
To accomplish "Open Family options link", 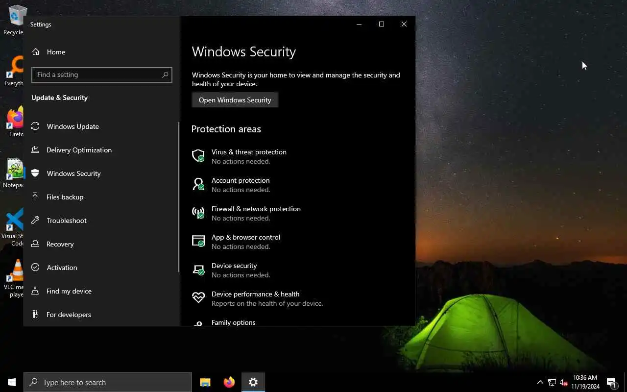I will click(234, 322).
